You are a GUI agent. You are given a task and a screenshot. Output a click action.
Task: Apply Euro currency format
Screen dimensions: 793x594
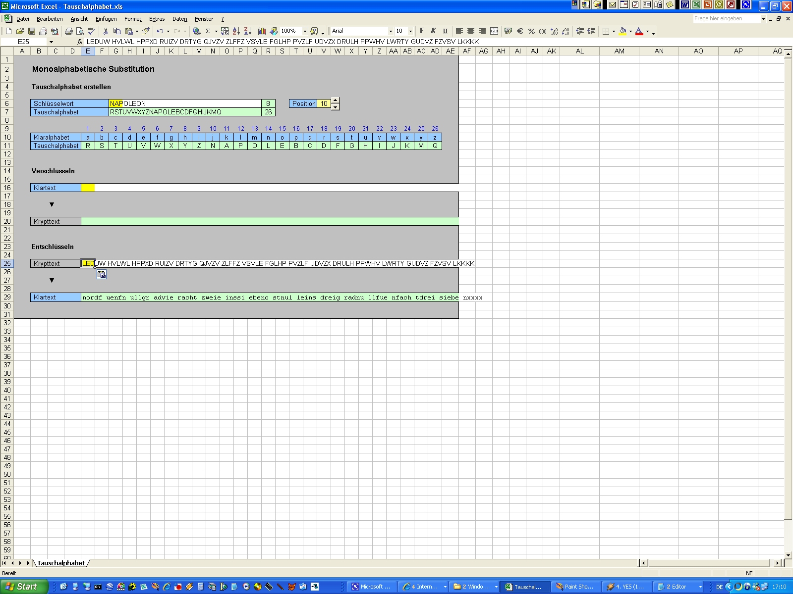click(520, 31)
